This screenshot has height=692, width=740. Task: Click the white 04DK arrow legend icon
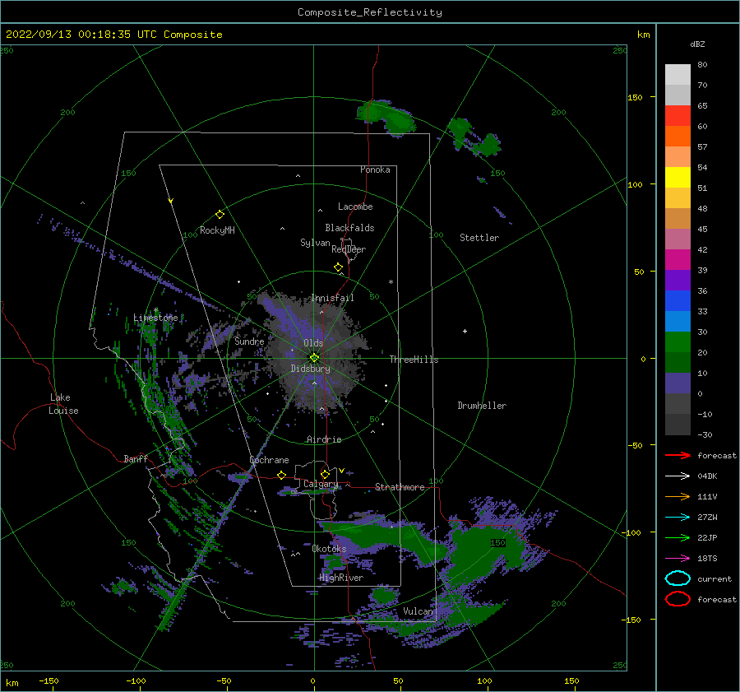pyautogui.click(x=678, y=476)
